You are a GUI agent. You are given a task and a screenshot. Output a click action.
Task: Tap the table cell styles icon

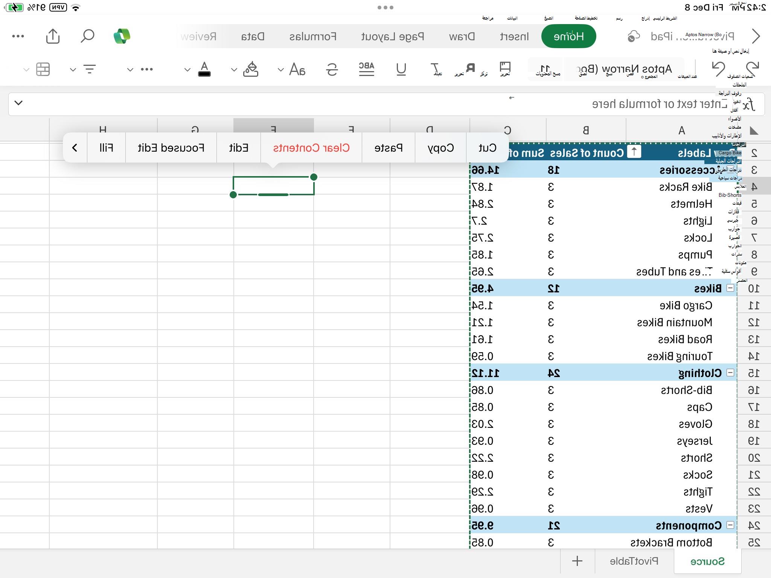point(43,69)
